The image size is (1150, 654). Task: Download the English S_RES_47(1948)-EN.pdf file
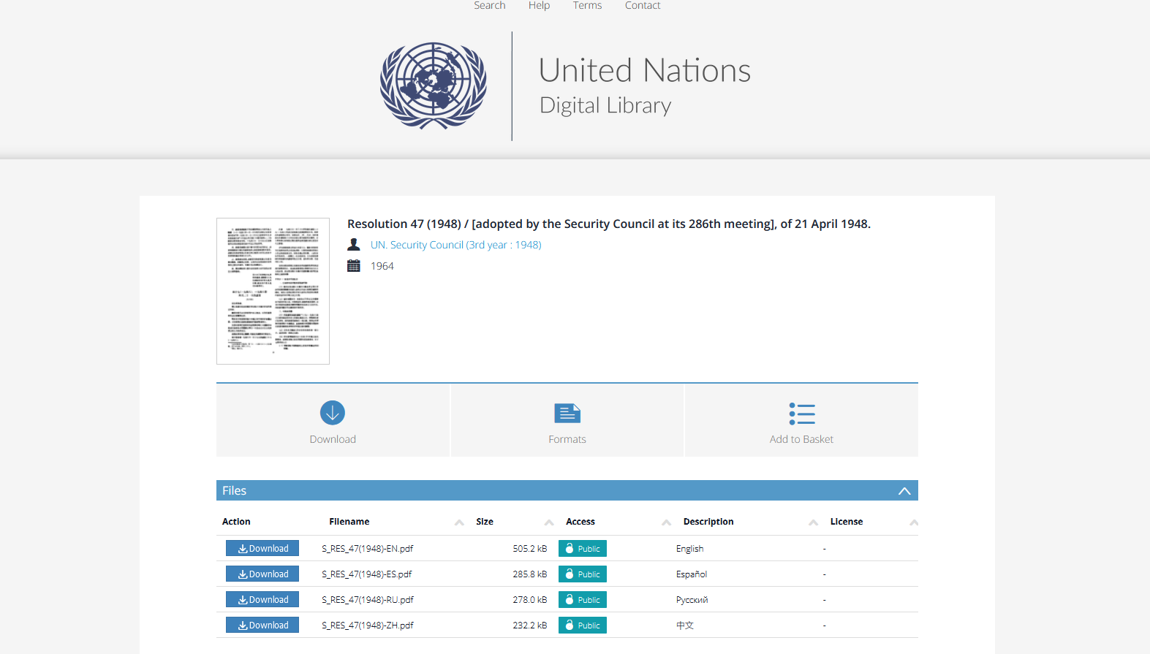coord(262,549)
